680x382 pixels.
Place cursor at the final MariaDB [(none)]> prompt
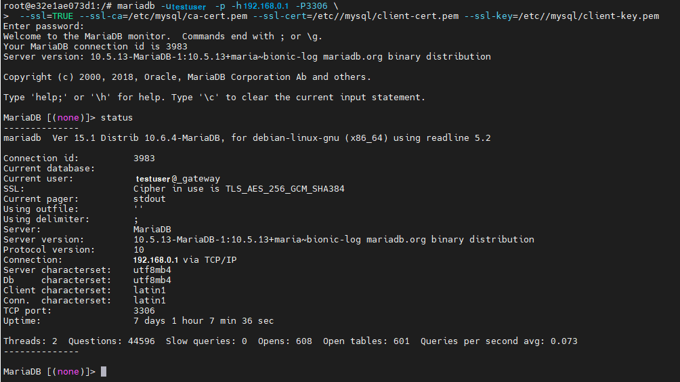click(103, 372)
